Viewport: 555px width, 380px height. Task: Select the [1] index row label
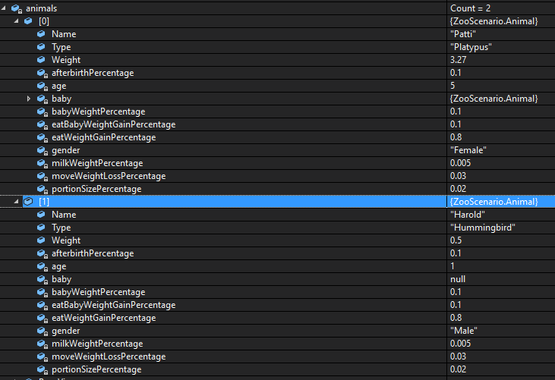coord(44,202)
